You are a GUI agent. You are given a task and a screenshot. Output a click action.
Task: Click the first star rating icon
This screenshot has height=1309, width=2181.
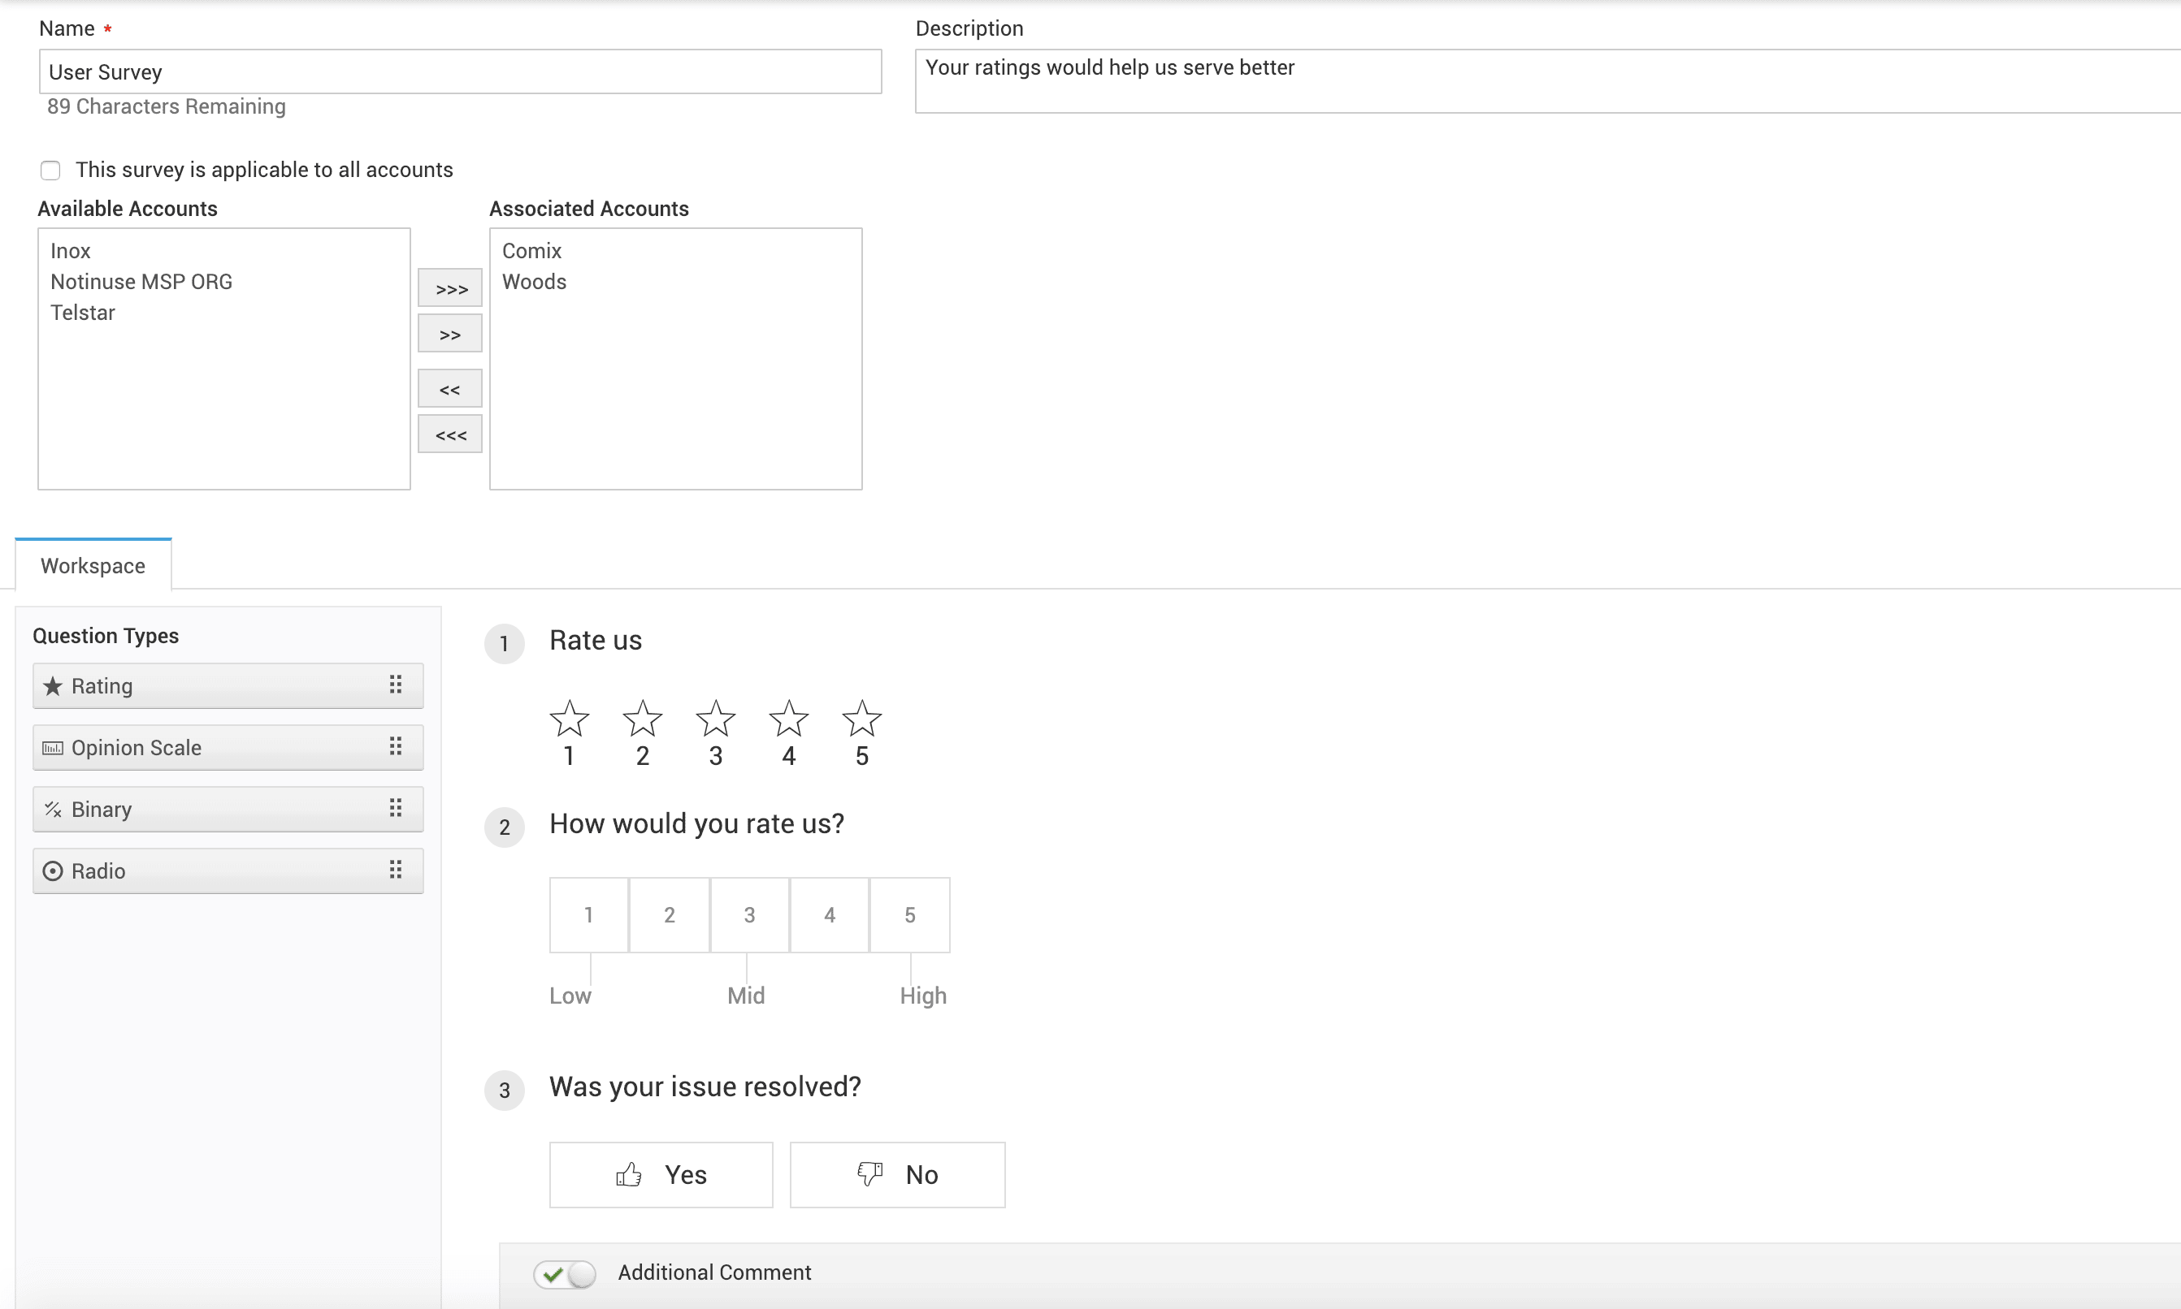pos(570,719)
